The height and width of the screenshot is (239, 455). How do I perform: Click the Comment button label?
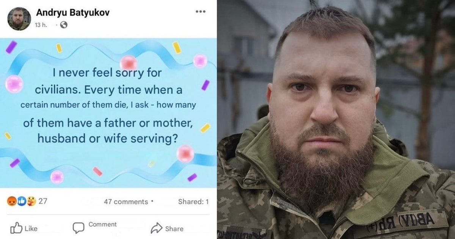coord(102,225)
